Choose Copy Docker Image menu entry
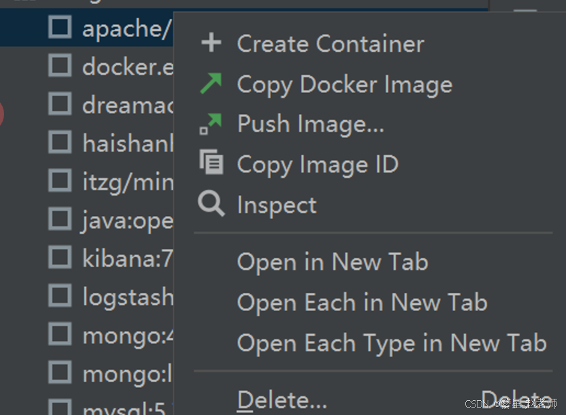The image size is (566, 415). pyautogui.click(x=344, y=84)
